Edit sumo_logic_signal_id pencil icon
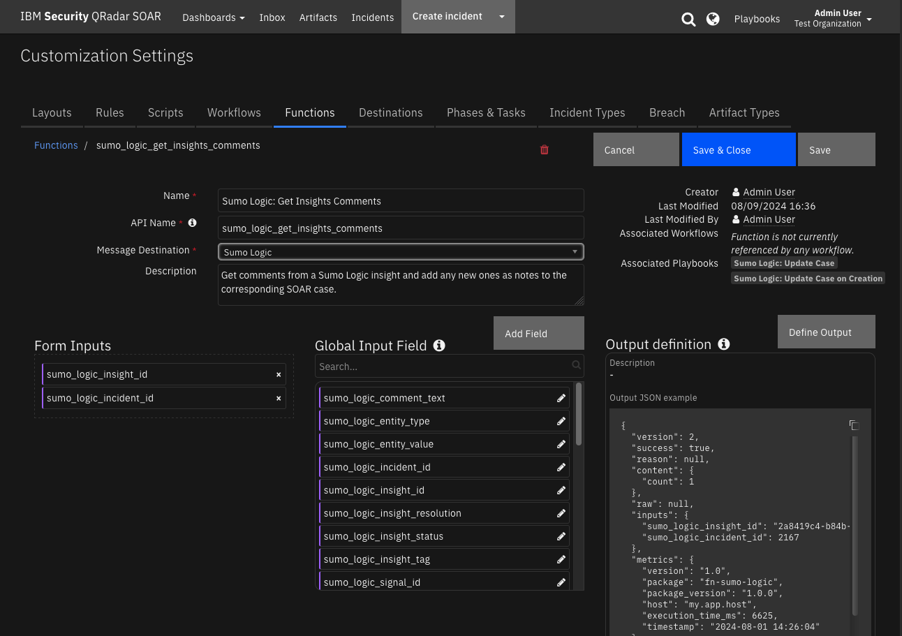Image resolution: width=902 pixels, height=636 pixels. [x=561, y=582]
